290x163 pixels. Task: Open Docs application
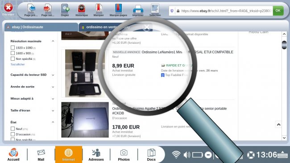pyautogui.click(x=151, y=155)
